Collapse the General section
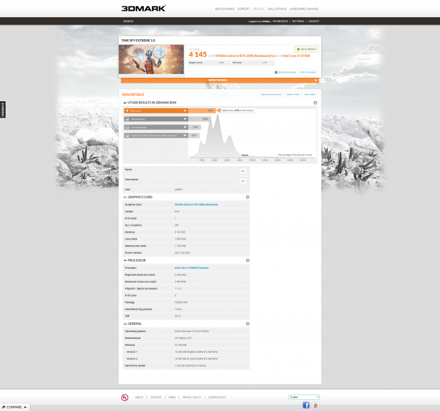This screenshot has height=411, width=440. click(247, 324)
